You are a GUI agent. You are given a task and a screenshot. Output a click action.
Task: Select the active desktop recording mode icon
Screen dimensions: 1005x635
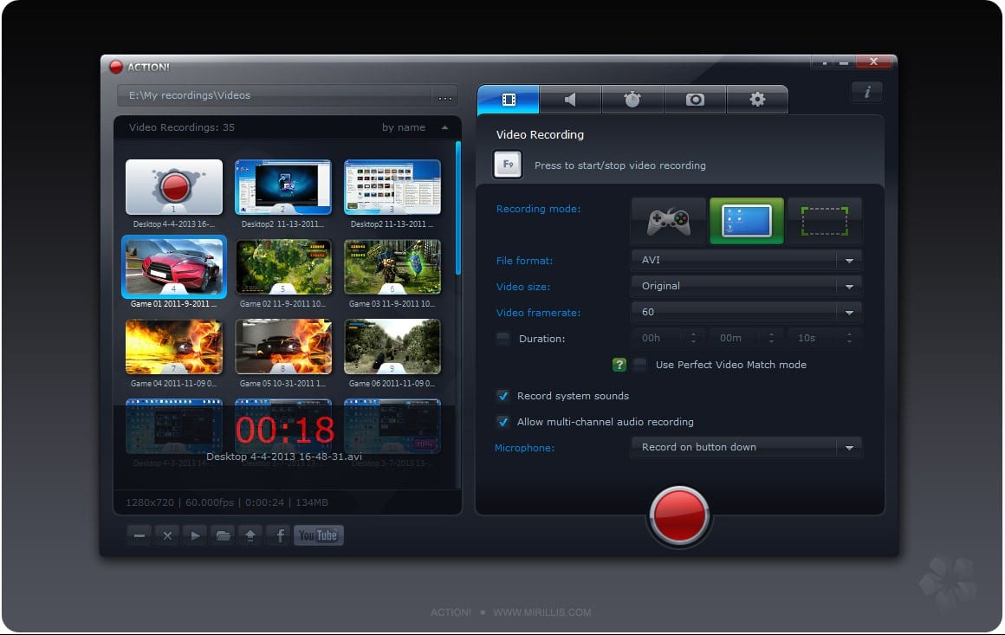point(746,222)
